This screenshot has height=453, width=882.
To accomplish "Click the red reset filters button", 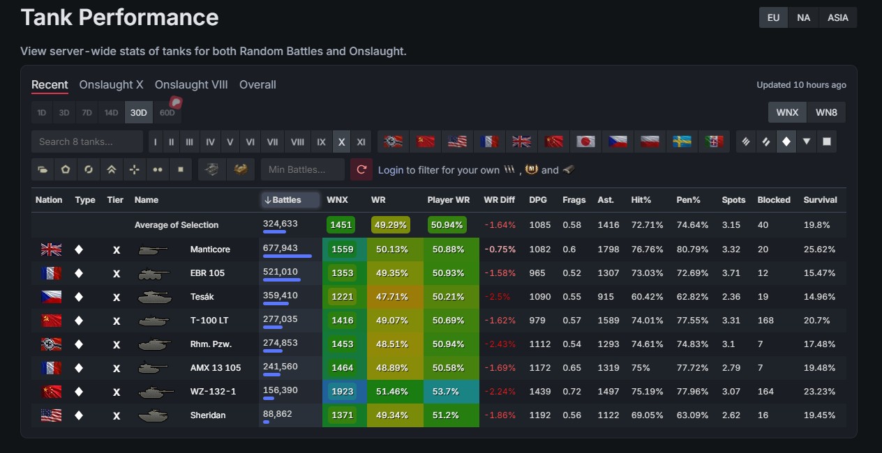I will (361, 169).
